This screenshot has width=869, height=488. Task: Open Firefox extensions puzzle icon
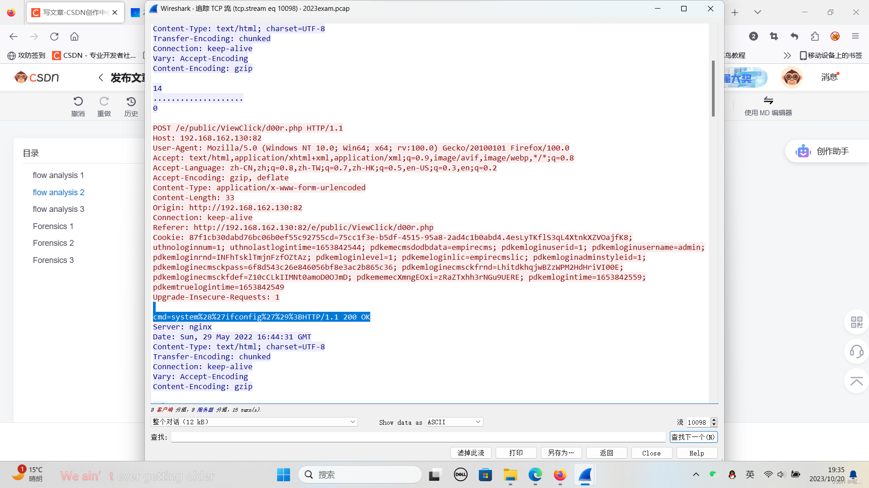(815, 37)
